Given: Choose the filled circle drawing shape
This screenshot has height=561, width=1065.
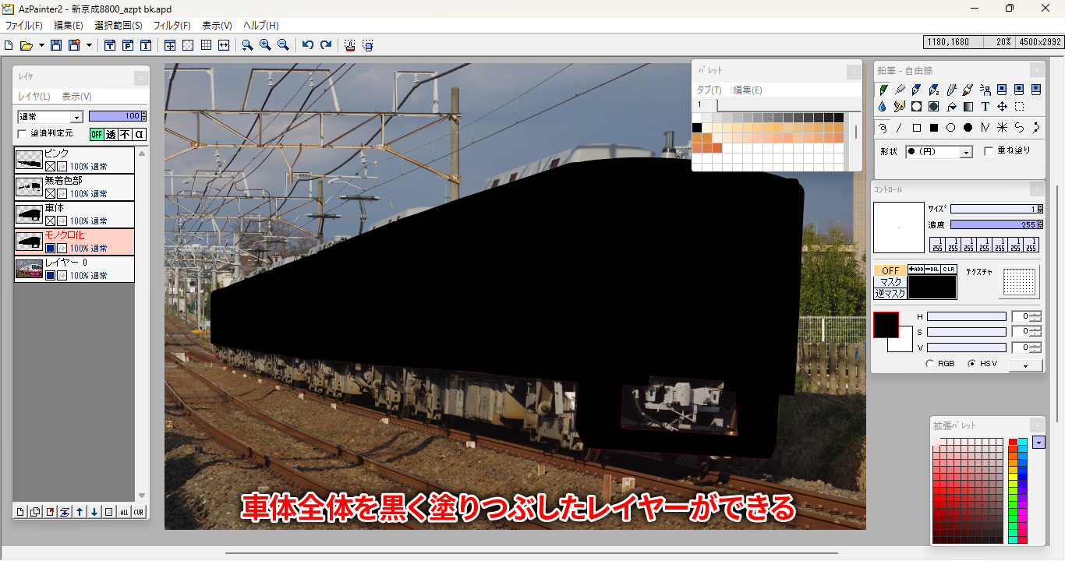Looking at the screenshot, I should (x=968, y=128).
